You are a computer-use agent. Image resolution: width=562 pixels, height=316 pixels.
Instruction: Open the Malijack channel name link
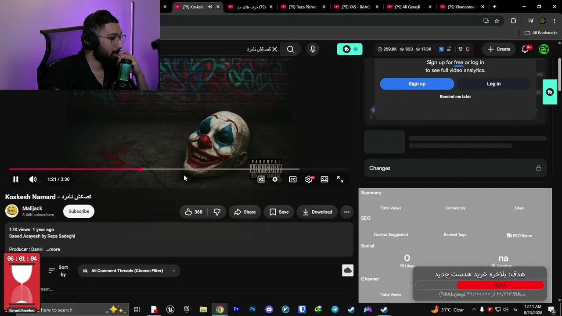pyautogui.click(x=32, y=208)
